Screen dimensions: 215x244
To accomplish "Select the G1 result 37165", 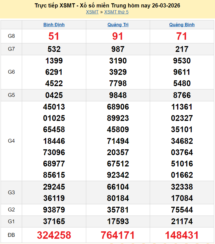I will click(54, 221).
